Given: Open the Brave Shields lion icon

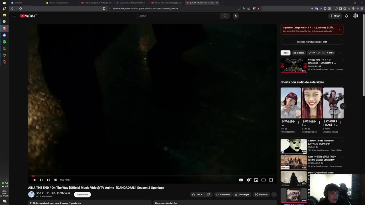Looking at the screenshot, I should (254, 9).
